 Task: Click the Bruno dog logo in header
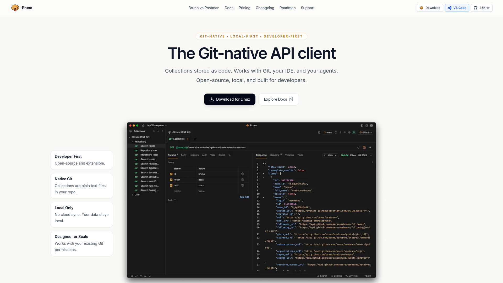(15, 8)
